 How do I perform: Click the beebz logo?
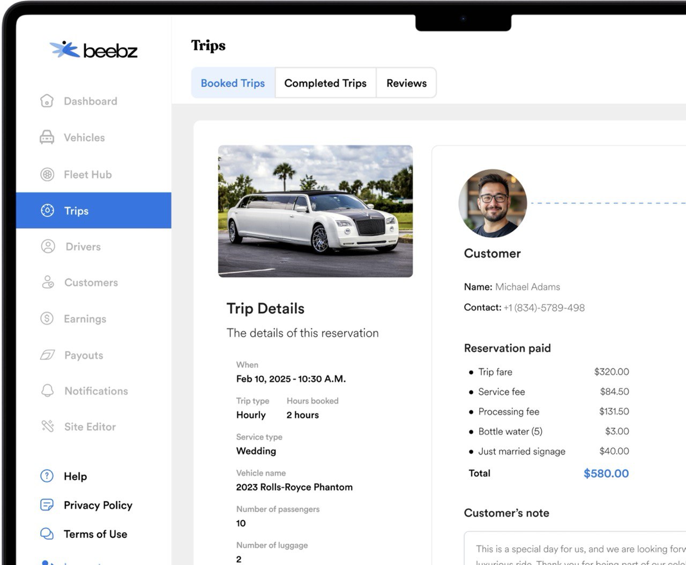click(94, 50)
